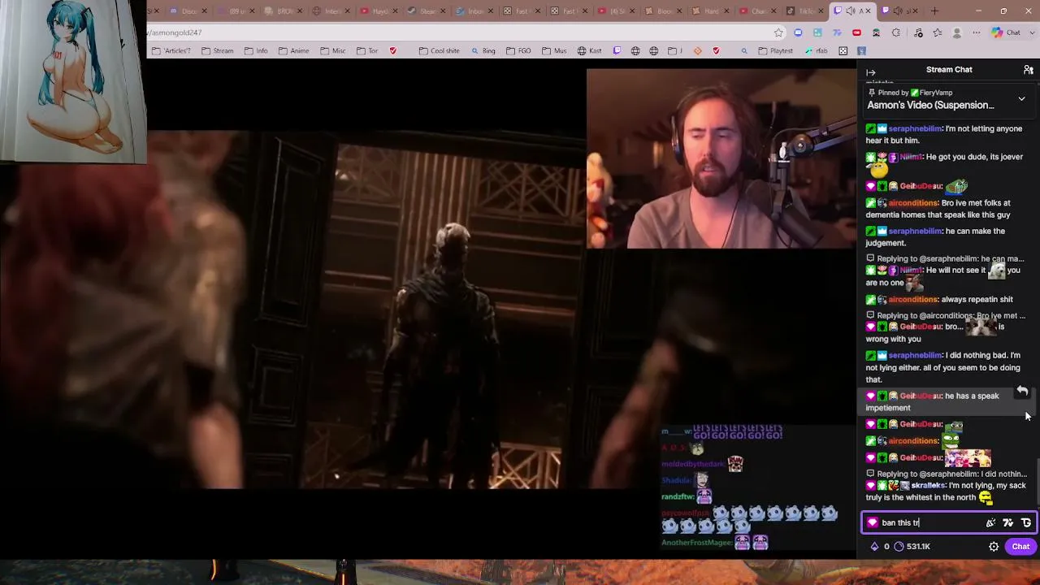Open the 7TV emote menu
This screenshot has width=1040, height=585.
(x=1008, y=523)
